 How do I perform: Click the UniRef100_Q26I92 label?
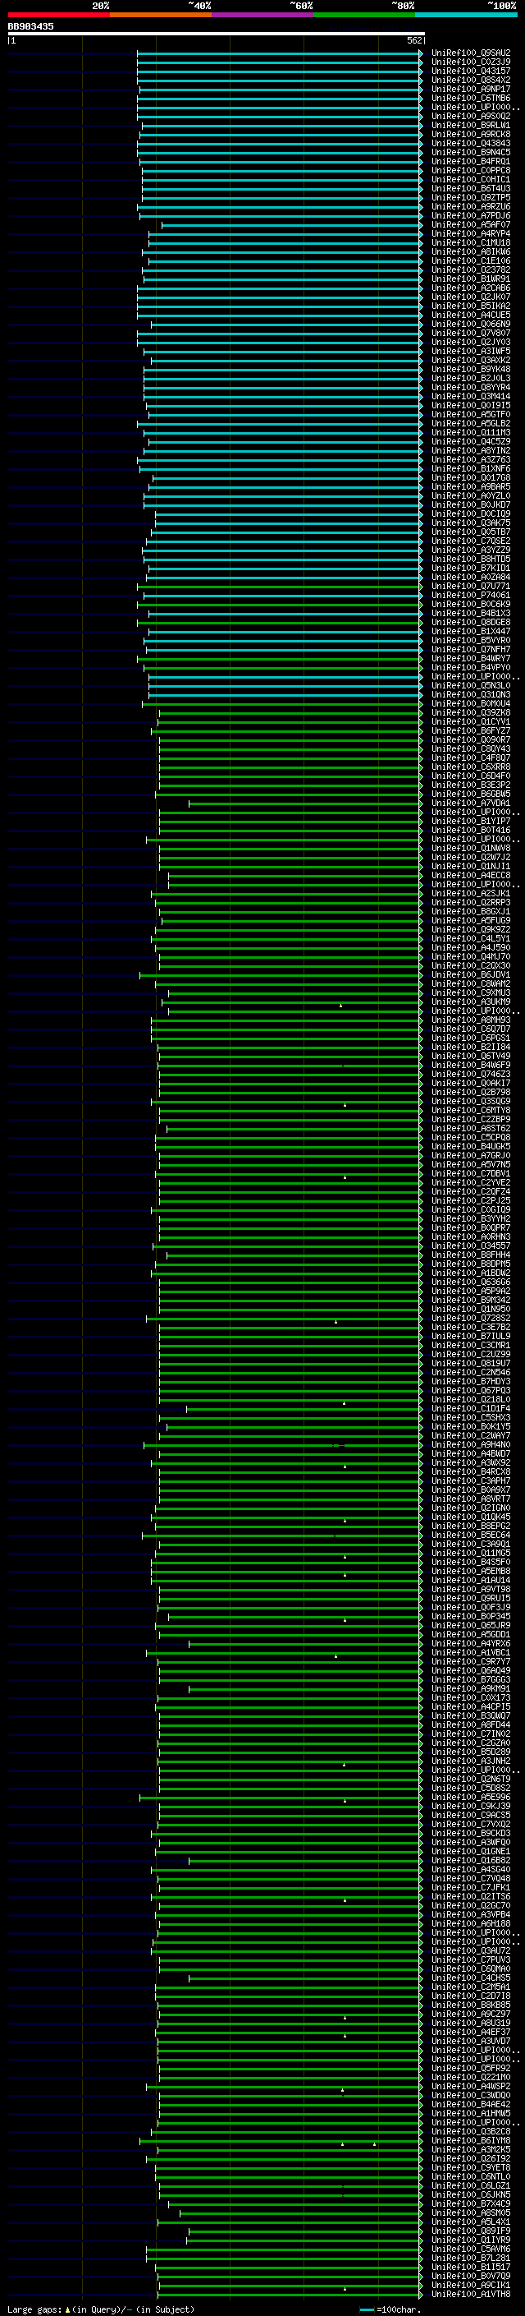(471, 2158)
